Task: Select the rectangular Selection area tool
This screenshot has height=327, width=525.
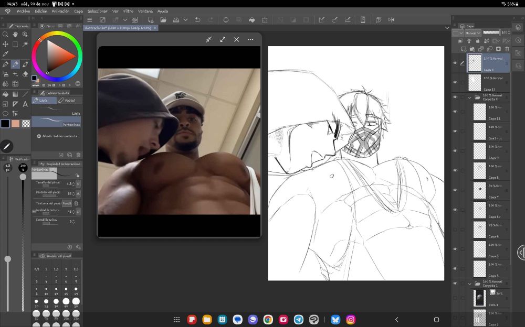Action: [15, 44]
